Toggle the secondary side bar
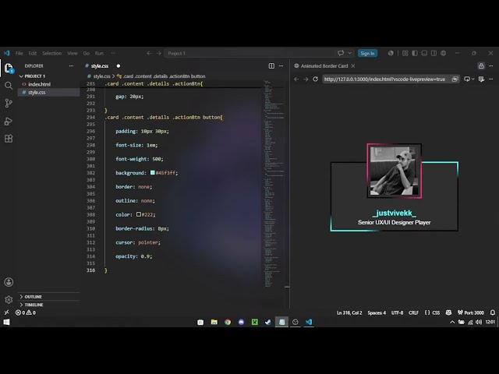The image size is (499, 374). pyautogui.click(x=434, y=53)
